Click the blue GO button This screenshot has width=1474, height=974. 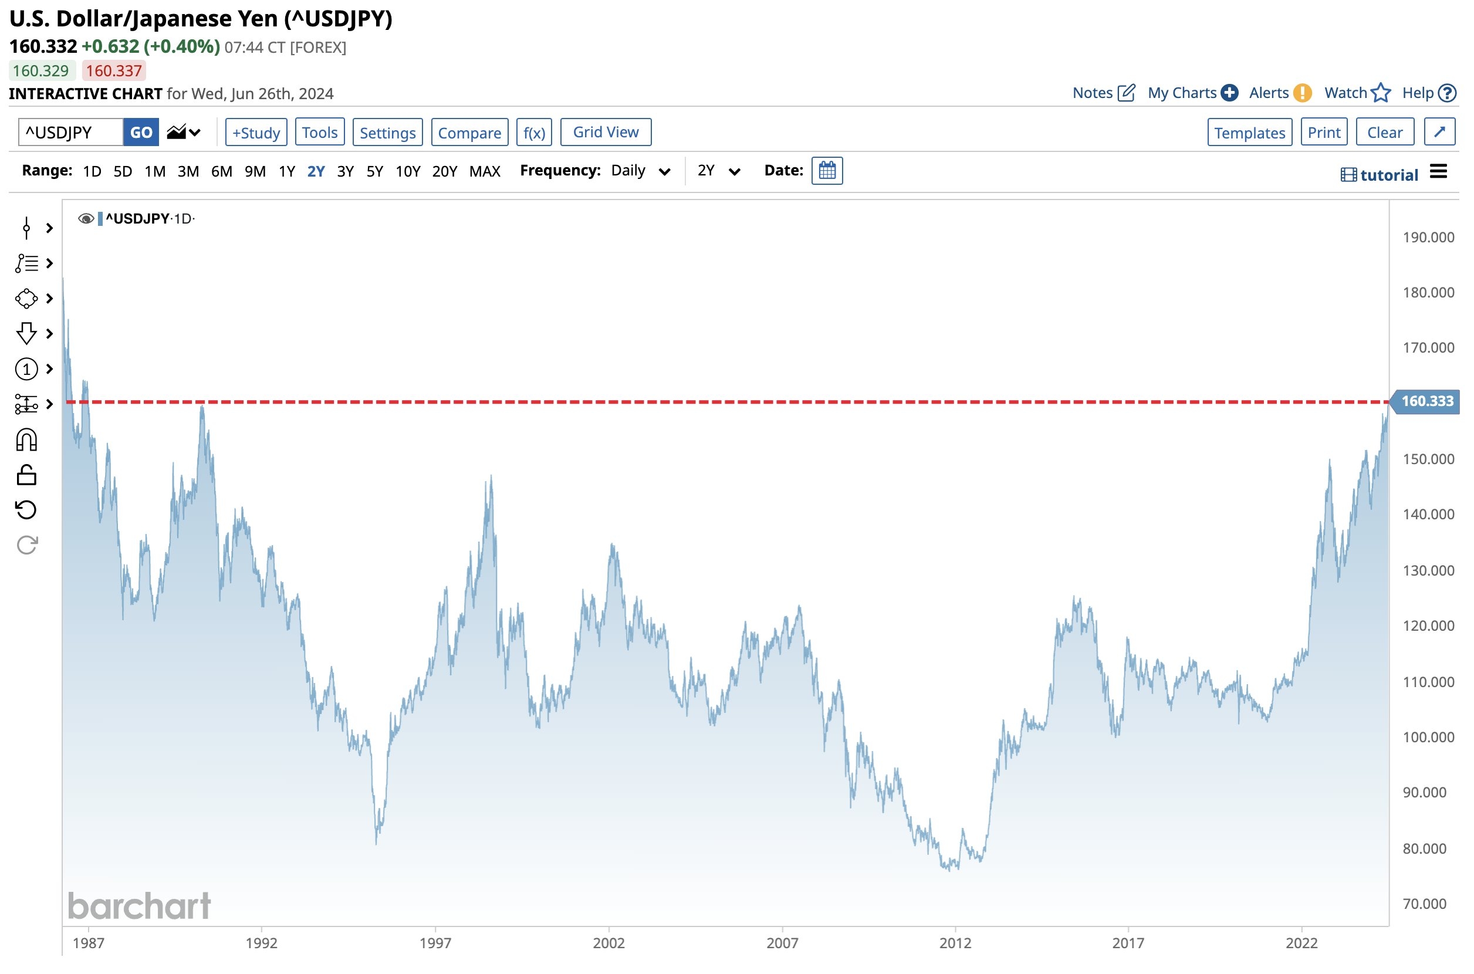click(141, 132)
